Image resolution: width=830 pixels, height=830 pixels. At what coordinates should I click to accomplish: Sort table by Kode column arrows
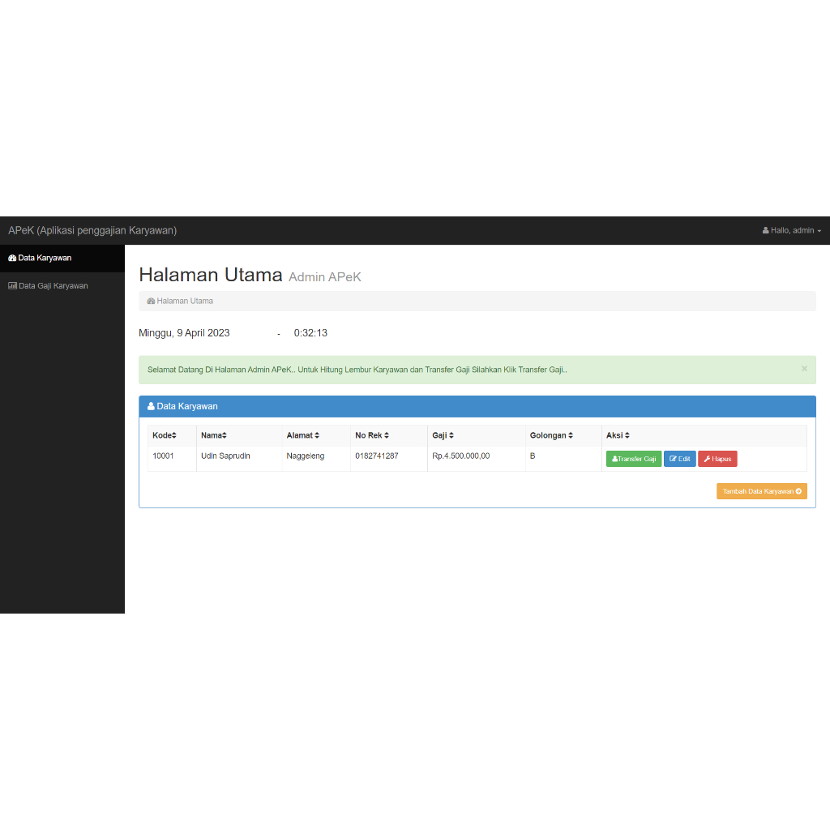click(174, 436)
